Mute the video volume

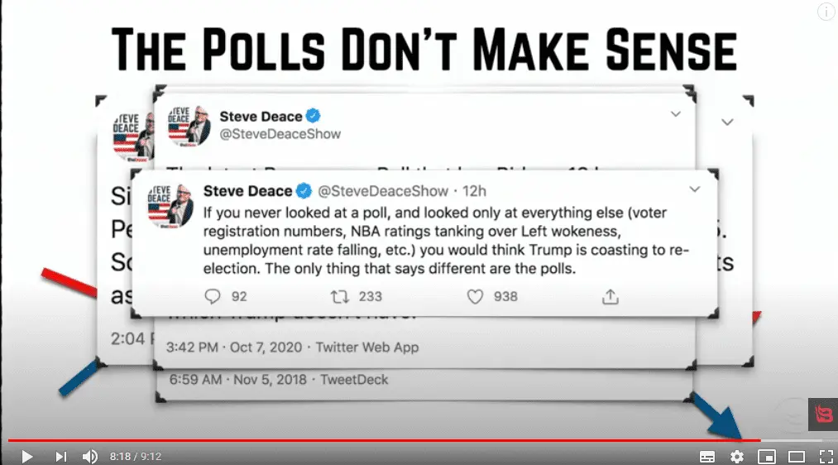tap(90, 456)
